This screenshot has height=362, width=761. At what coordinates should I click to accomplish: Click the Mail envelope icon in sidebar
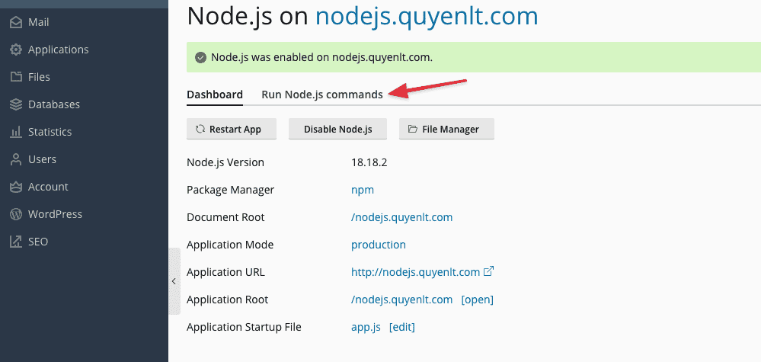coord(15,22)
